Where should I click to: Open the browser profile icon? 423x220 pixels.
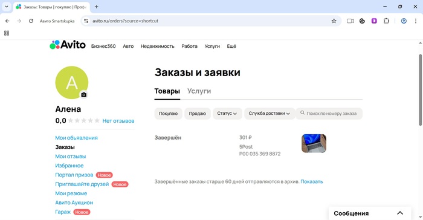coord(404,21)
